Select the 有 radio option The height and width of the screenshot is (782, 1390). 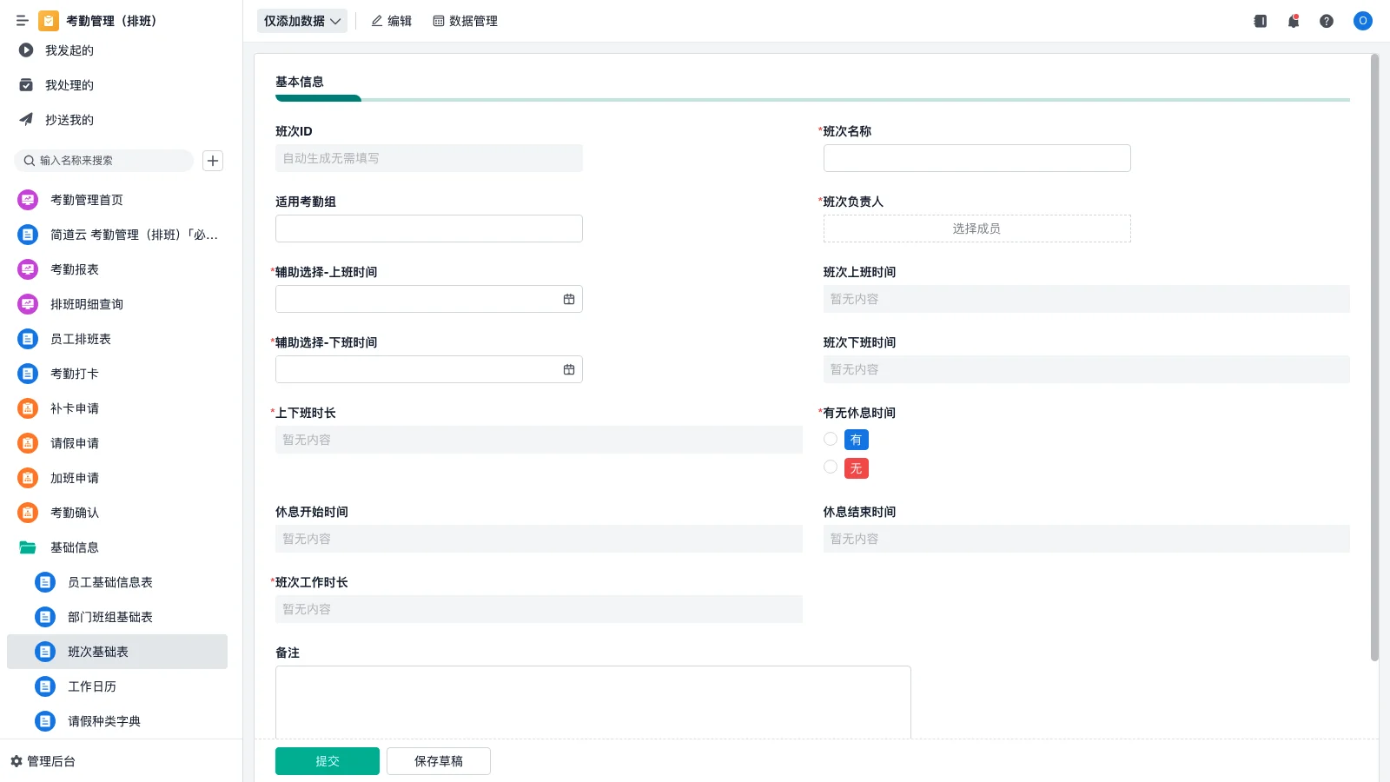click(x=831, y=440)
